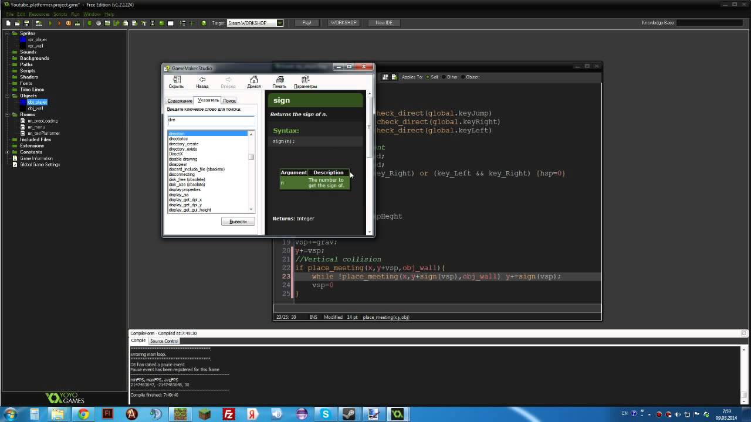Click the green plus toolbar icon
The image size is (751, 422).
191,23
